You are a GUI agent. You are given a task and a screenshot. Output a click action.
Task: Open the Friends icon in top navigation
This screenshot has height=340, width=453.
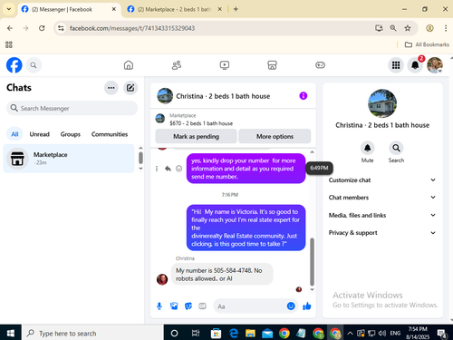pyautogui.click(x=177, y=65)
